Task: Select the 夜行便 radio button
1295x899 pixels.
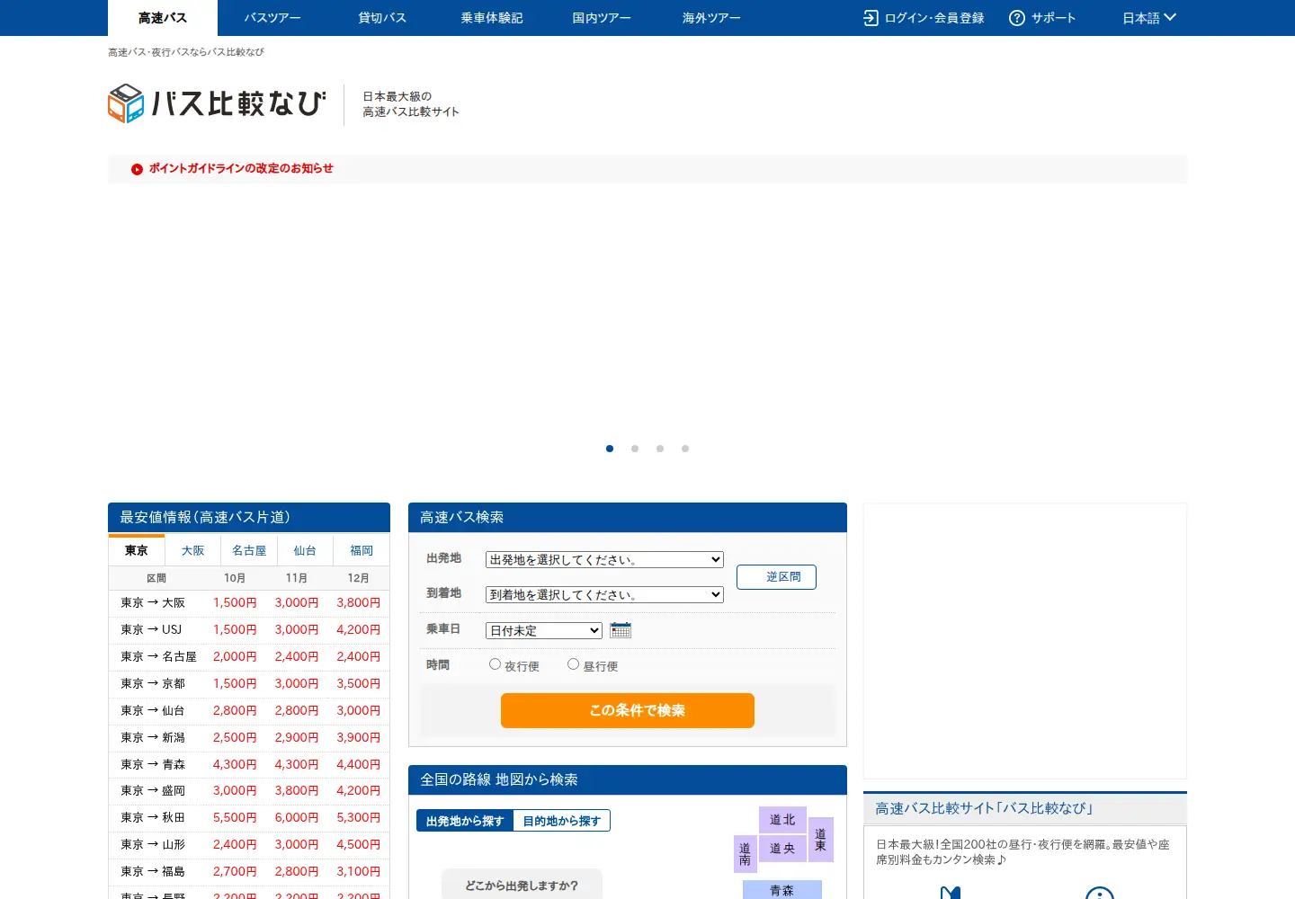Action: pyautogui.click(x=495, y=664)
